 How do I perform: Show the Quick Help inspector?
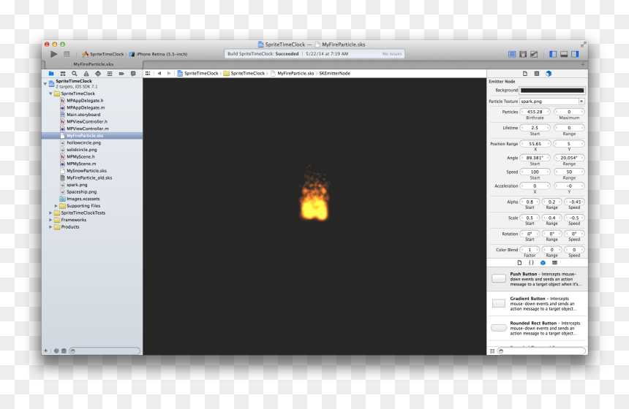pyautogui.click(x=537, y=74)
